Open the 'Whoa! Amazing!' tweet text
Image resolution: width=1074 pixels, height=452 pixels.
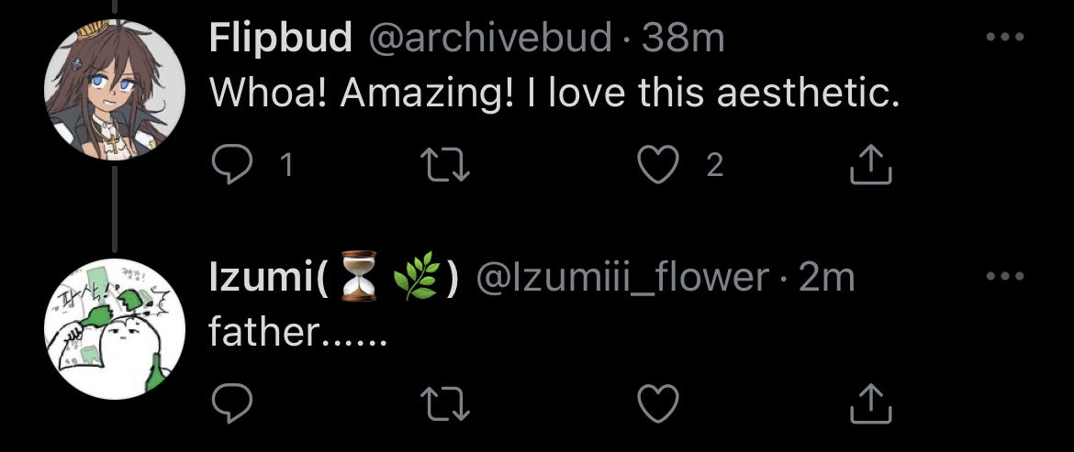point(554,94)
